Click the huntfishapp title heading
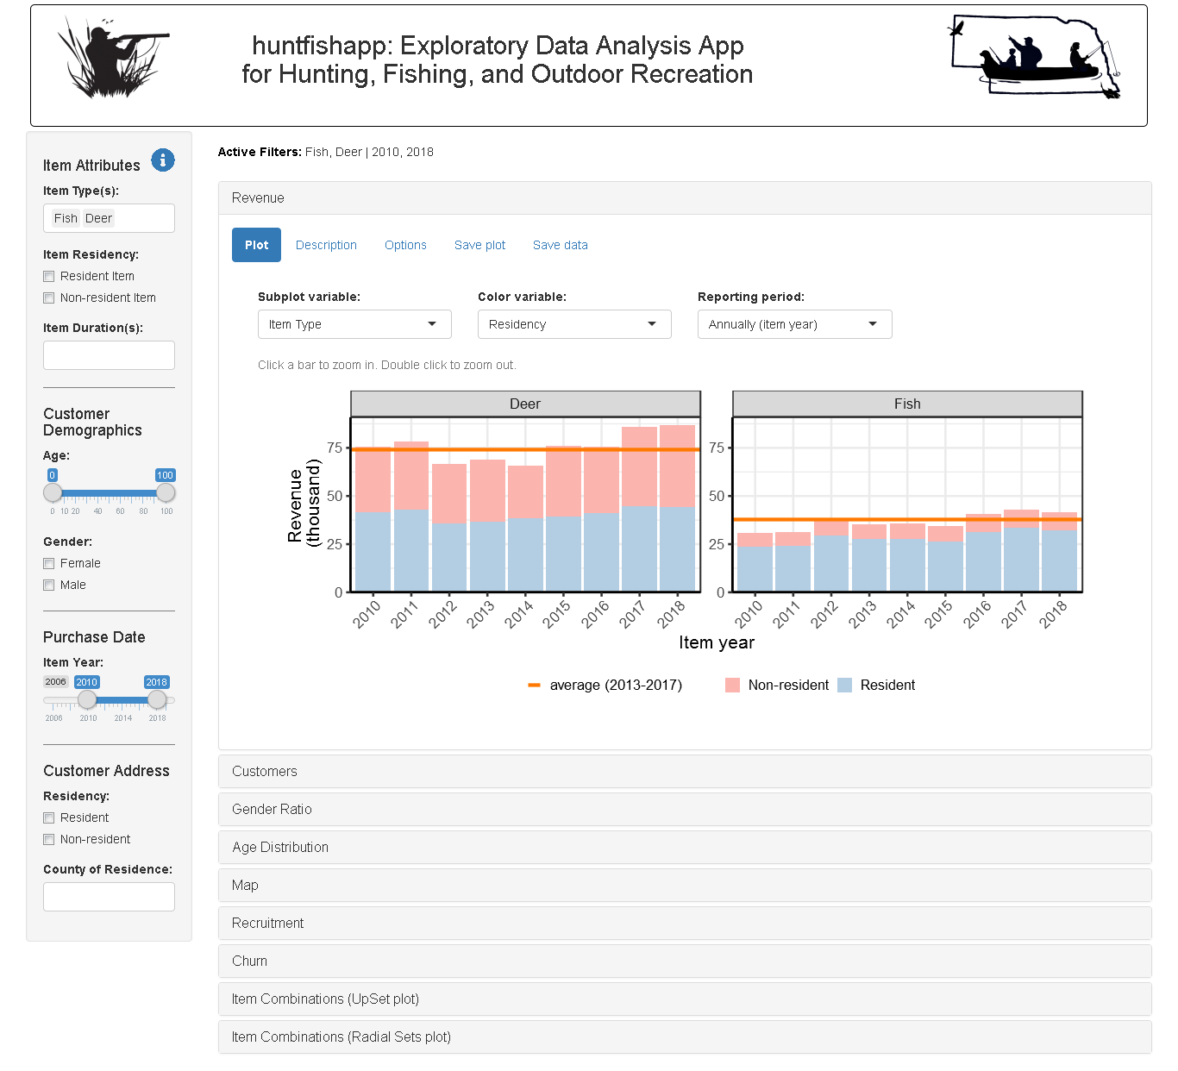 tap(498, 60)
